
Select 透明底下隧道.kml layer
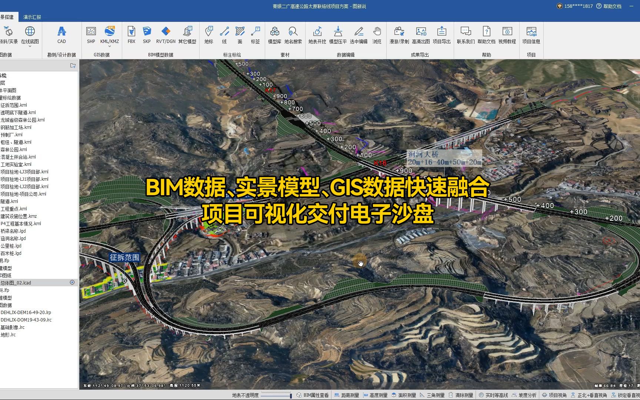pos(18,112)
